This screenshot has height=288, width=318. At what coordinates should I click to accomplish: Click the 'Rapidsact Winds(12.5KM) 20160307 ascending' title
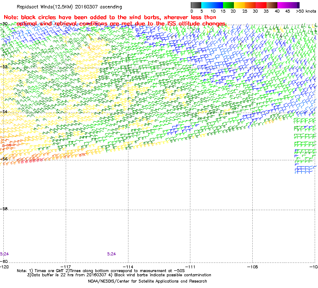pos(69,7)
